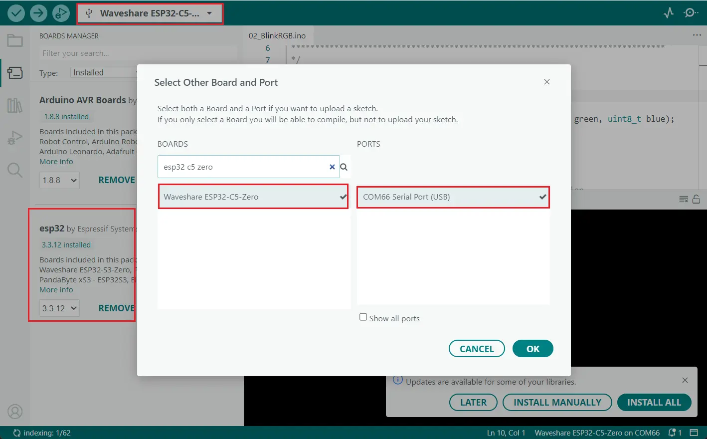Clear the output with the lines icon
The height and width of the screenshot is (439, 707).
(684, 199)
